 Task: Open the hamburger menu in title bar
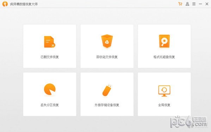[x=194, y=4]
